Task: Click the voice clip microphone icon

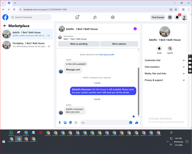Action: [60, 122]
